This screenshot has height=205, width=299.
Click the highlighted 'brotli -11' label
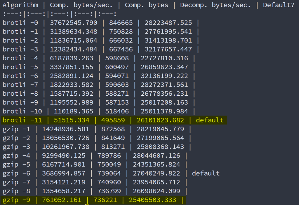[x=22, y=120]
